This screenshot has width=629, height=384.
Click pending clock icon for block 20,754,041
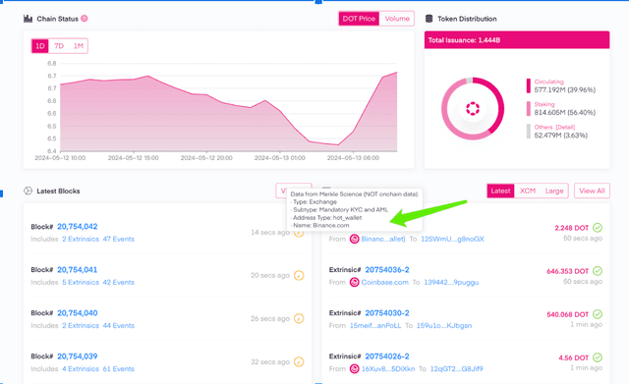pyautogui.click(x=299, y=275)
